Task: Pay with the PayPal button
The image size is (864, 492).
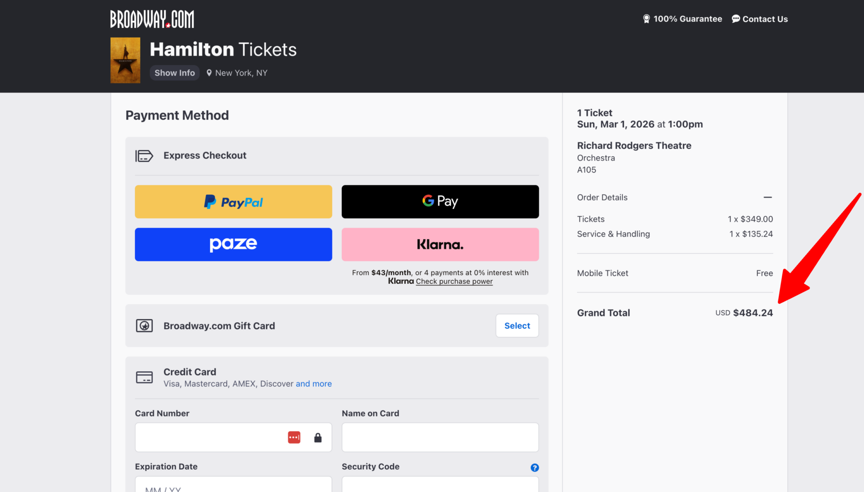Action: (233, 202)
